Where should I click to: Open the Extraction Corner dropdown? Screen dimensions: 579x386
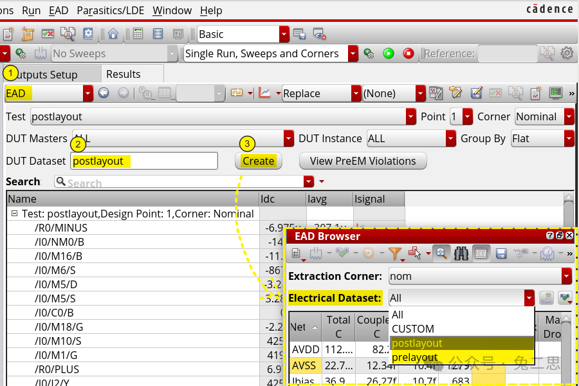(566, 277)
